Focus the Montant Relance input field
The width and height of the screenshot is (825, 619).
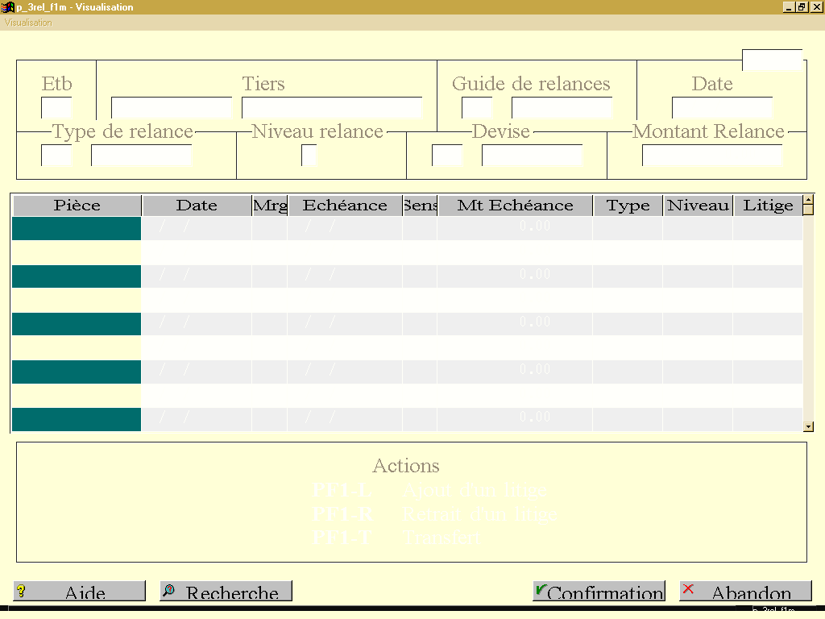coord(712,155)
